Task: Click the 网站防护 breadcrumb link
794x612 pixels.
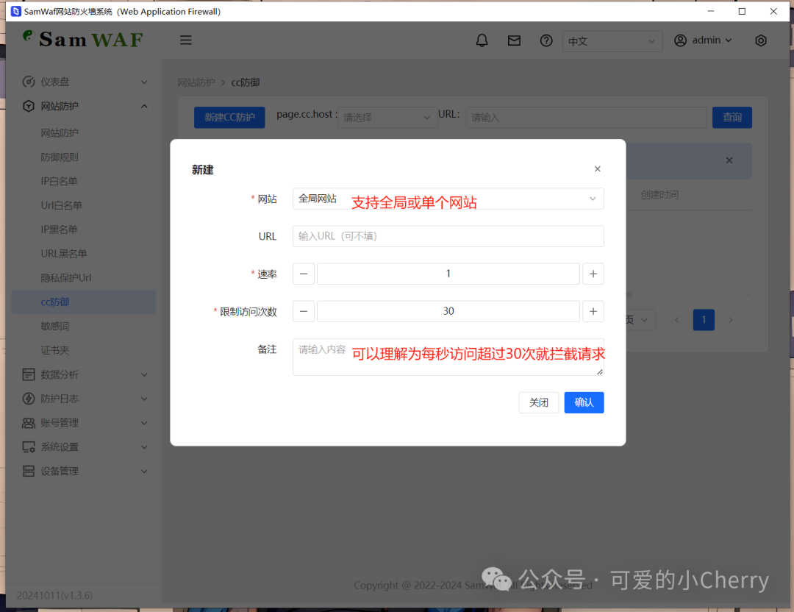Action: (x=196, y=82)
